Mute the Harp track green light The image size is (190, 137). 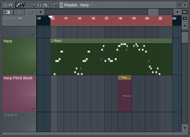pos(34,73)
